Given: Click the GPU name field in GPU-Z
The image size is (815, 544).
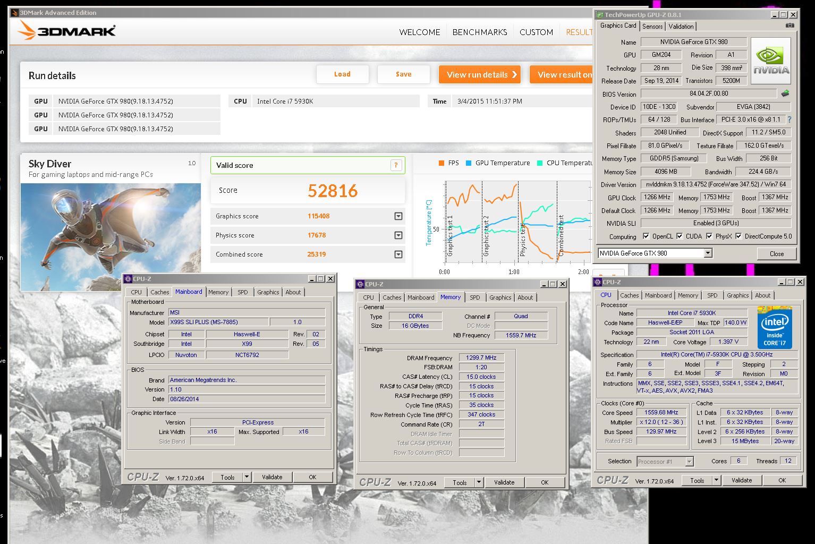Looking at the screenshot, I should click(694, 42).
